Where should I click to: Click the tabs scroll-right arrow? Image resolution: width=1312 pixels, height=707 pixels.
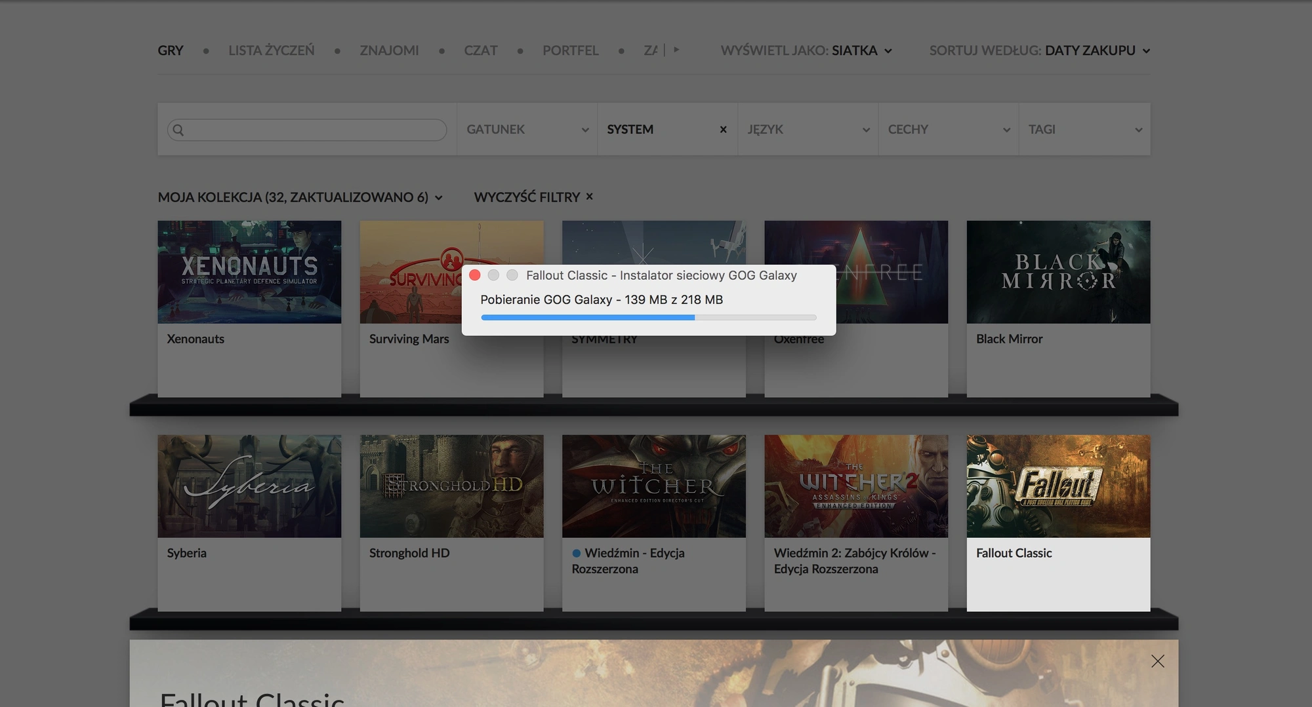676,49
